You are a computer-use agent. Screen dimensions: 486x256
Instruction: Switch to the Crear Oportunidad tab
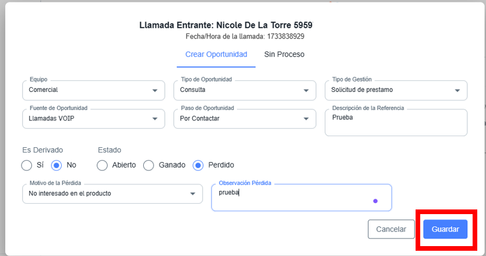[x=216, y=55]
